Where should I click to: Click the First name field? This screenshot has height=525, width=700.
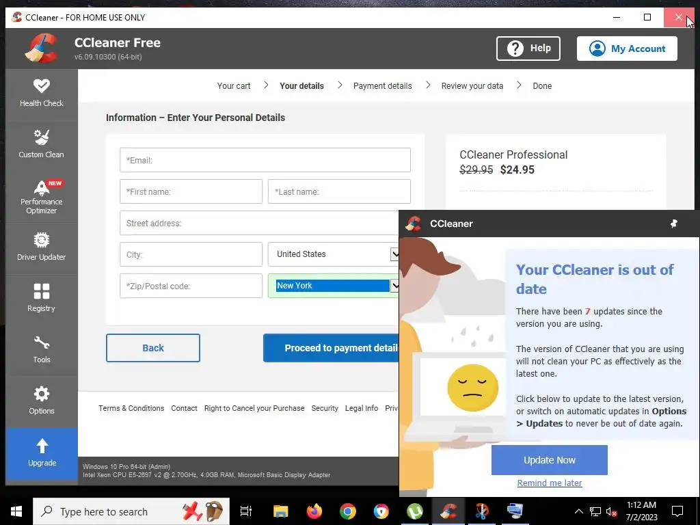coord(191,191)
